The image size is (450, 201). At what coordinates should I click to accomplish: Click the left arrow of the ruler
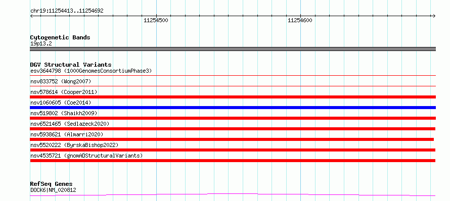pyautogui.click(x=32, y=16)
